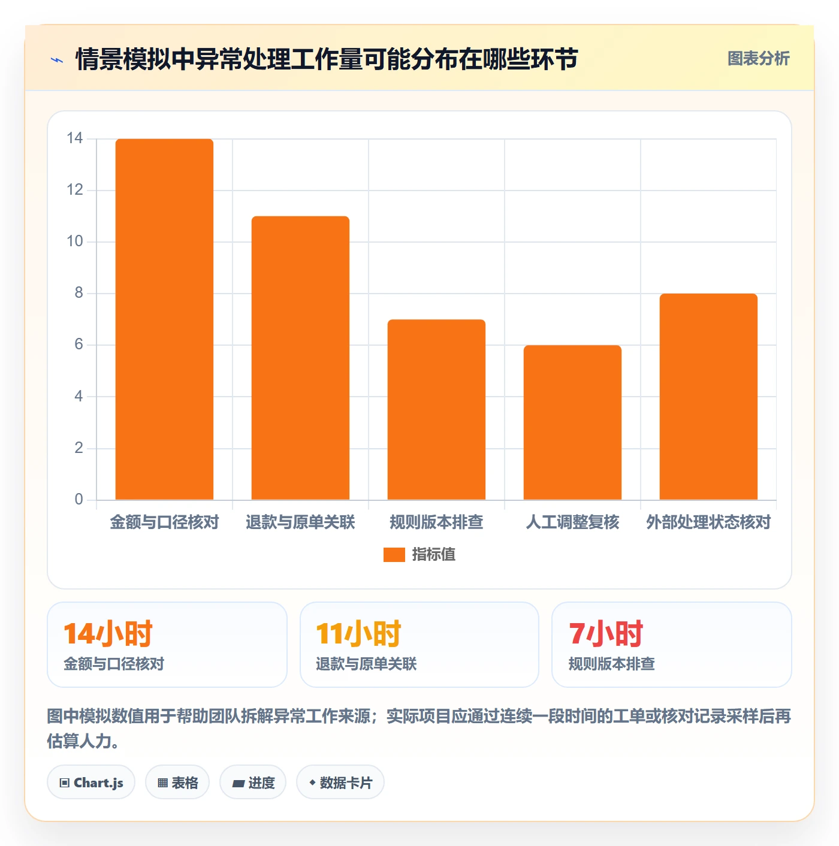Click the Chart.js tag chip
839x846 pixels.
(91, 782)
